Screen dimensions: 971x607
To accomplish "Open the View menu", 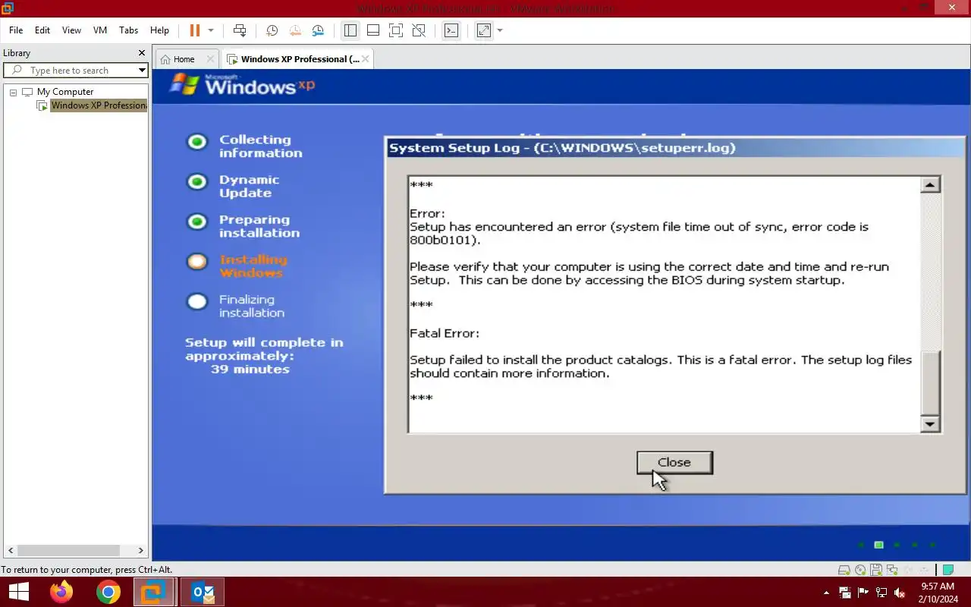I will (x=71, y=30).
